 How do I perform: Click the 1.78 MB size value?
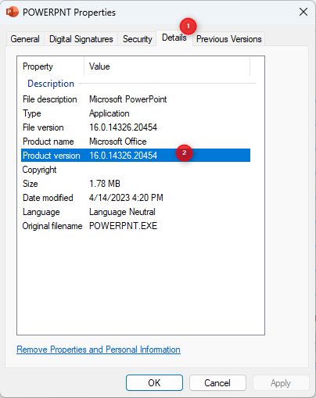pos(105,184)
